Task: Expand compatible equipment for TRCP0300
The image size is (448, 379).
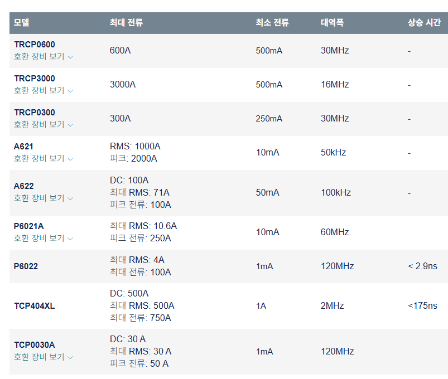Action: (44, 125)
